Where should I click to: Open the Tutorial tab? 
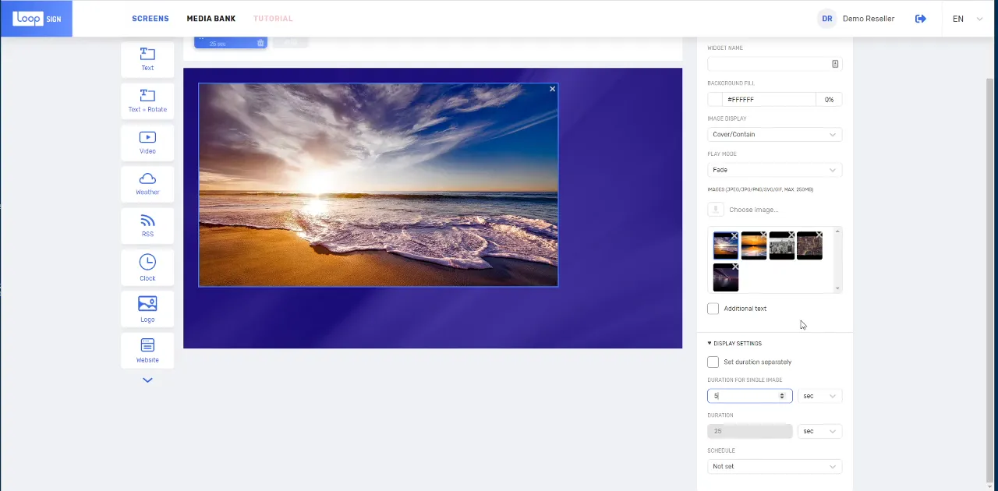273,19
